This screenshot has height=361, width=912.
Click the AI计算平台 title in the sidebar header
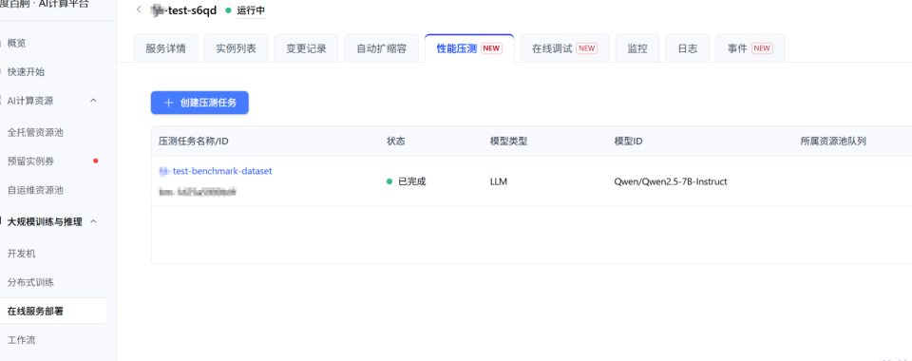tap(64, 4)
